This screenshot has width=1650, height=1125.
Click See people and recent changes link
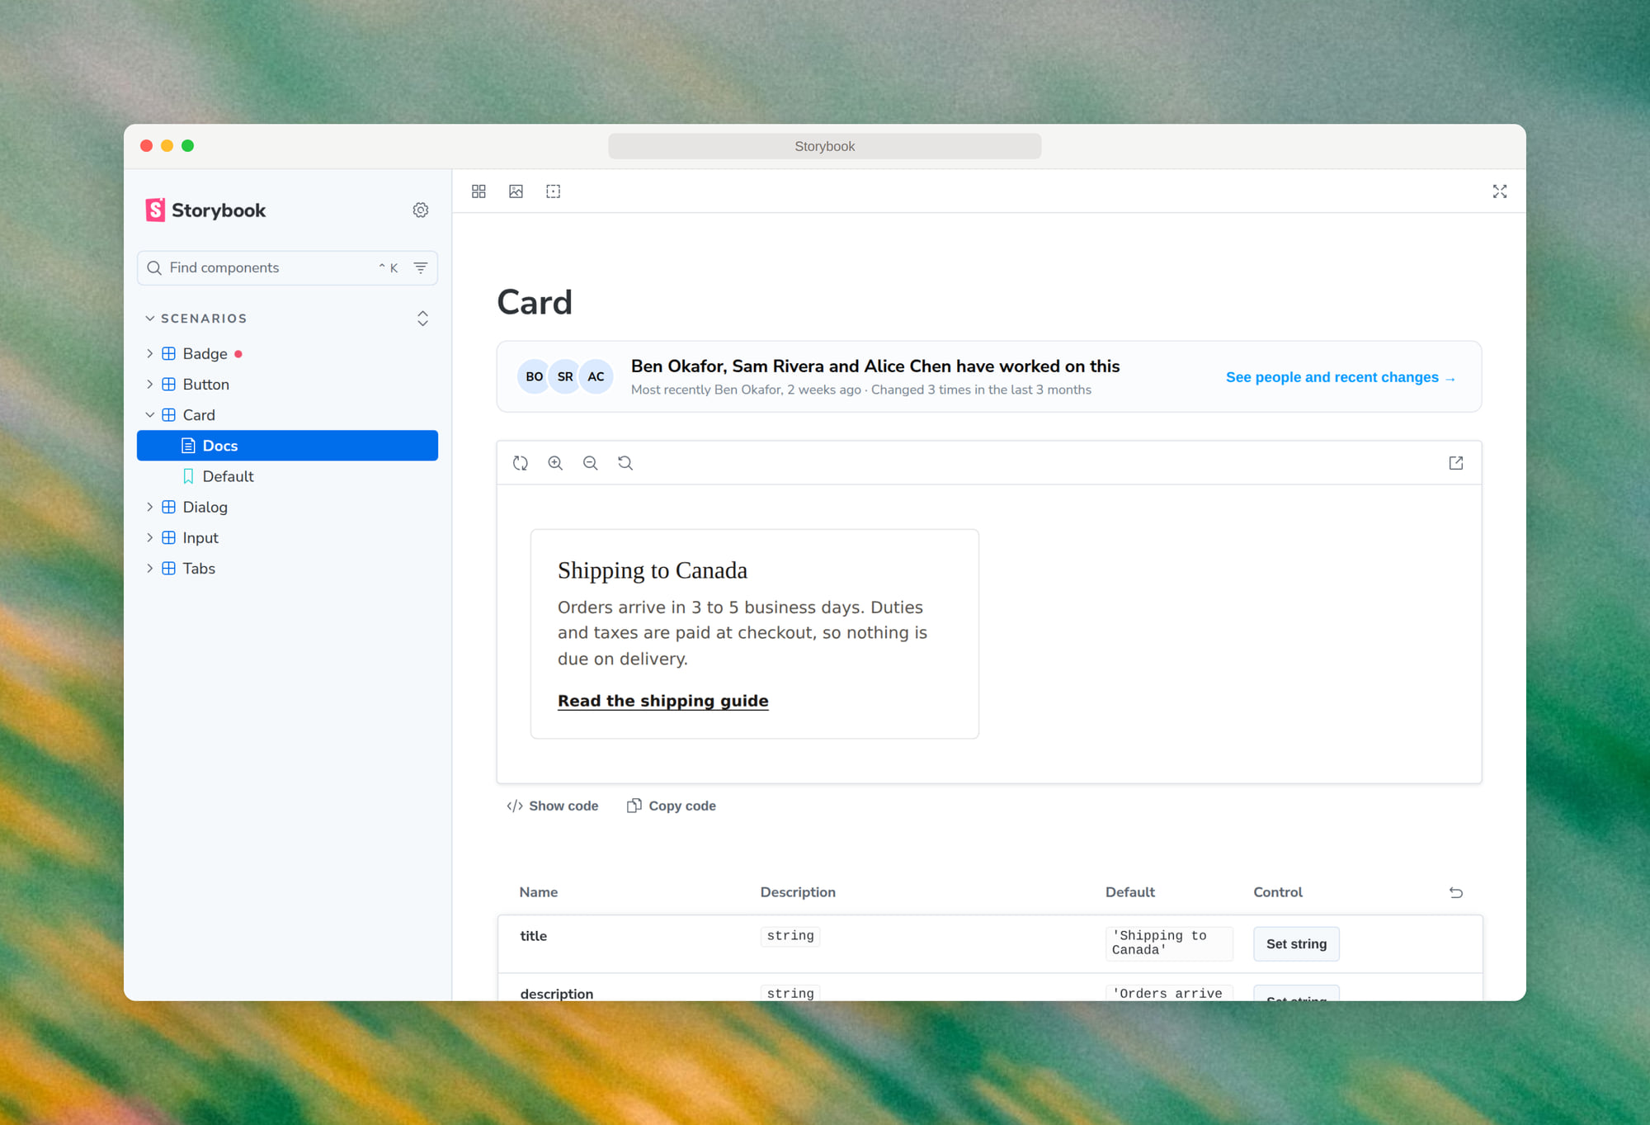click(x=1340, y=377)
